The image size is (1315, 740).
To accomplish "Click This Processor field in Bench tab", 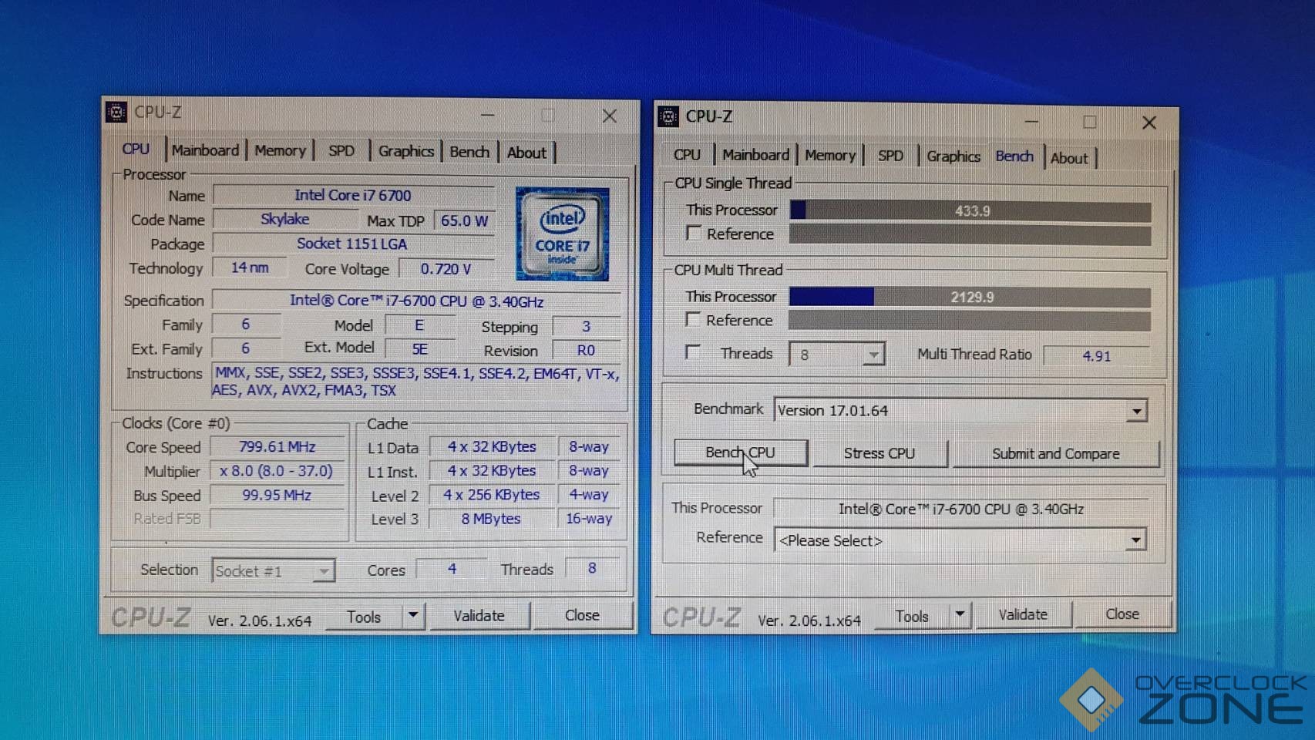I will tap(961, 509).
